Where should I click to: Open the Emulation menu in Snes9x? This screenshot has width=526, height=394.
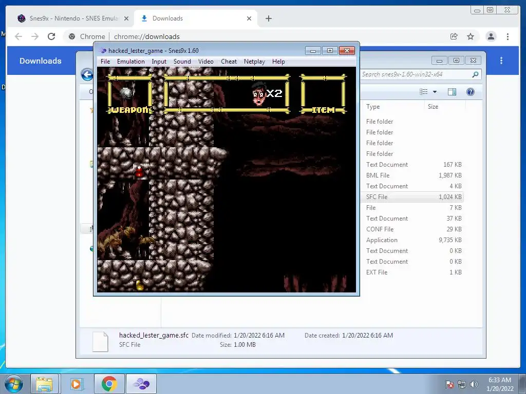131,62
